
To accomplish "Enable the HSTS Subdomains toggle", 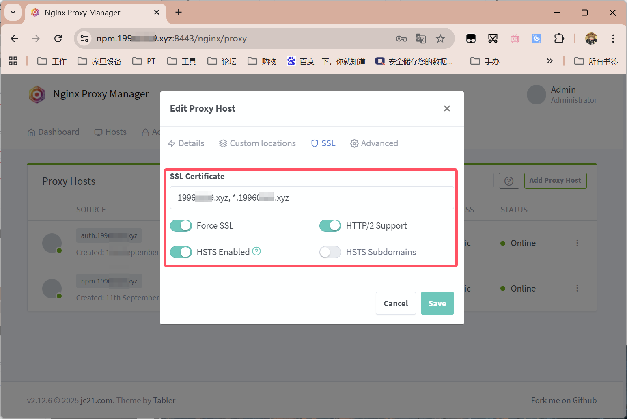I will tap(330, 252).
